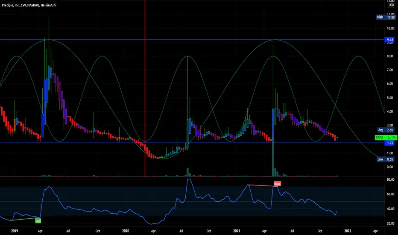This screenshot has height=235, width=398.
Task: Click the 10.00 price axis tick
Action: pyautogui.click(x=391, y=28)
